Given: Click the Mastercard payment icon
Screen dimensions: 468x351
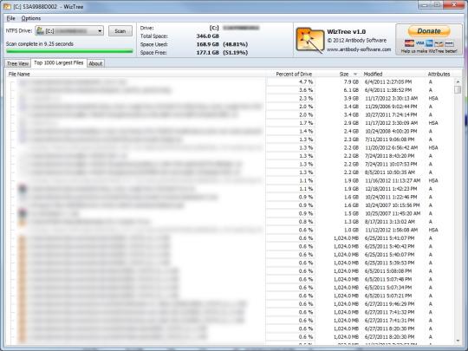Looking at the screenshot, I should click(x=409, y=43).
